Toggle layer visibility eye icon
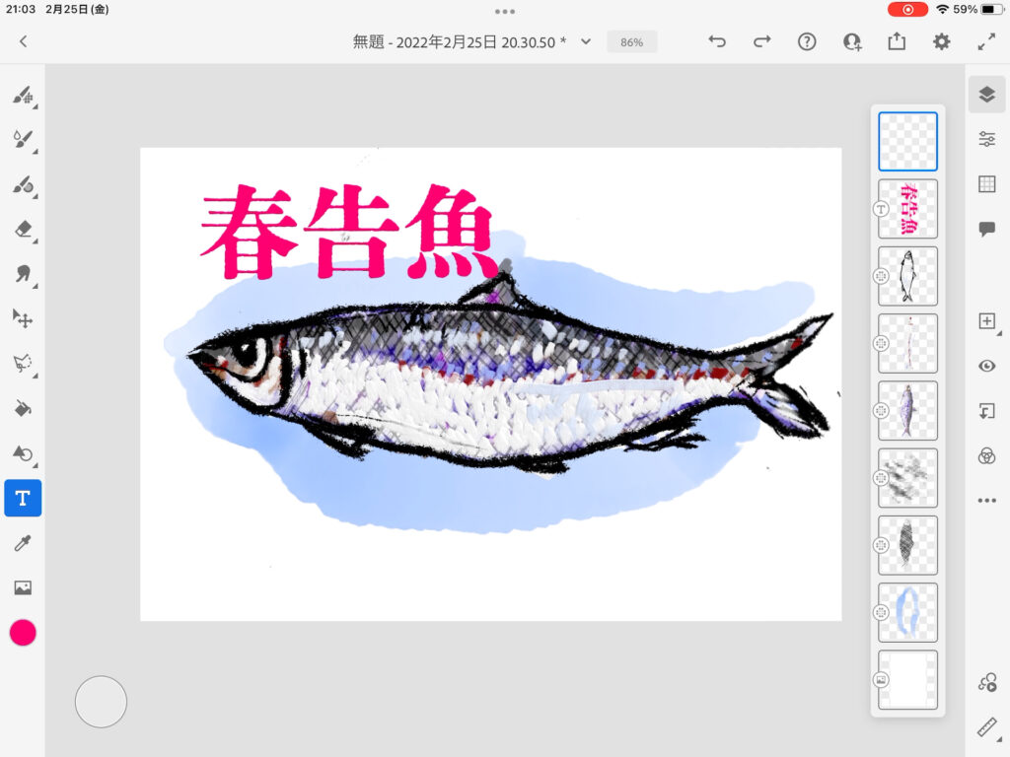The width and height of the screenshot is (1010, 757). (x=986, y=366)
